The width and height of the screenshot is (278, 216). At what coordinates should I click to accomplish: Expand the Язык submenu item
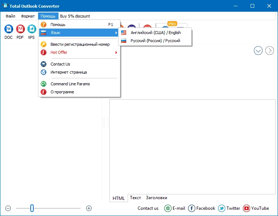click(79, 33)
